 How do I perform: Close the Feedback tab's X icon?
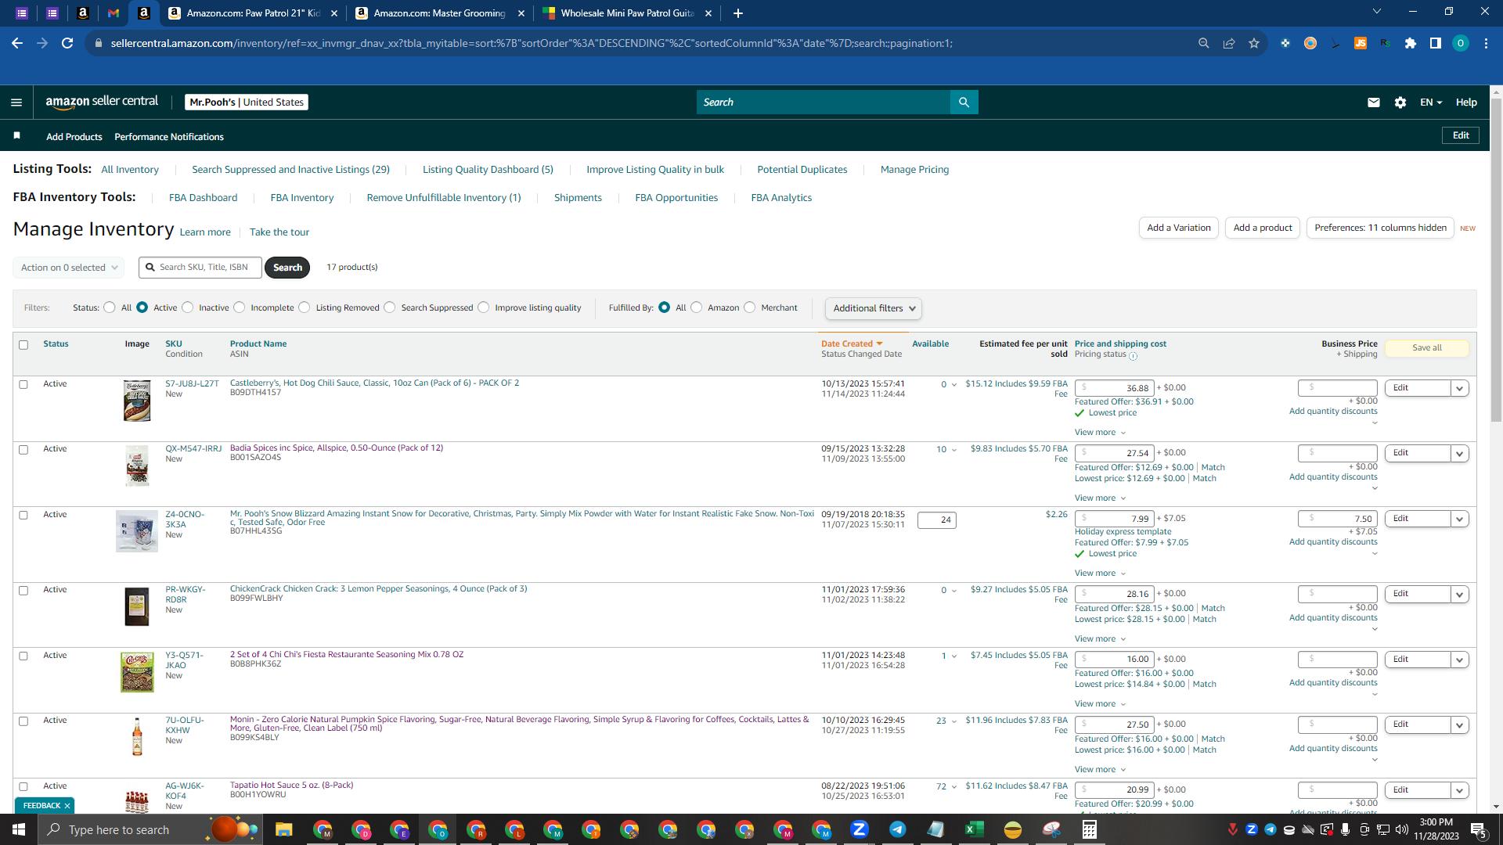[x=67, y=806]
